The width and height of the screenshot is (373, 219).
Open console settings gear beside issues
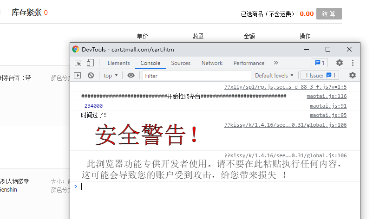352,75
